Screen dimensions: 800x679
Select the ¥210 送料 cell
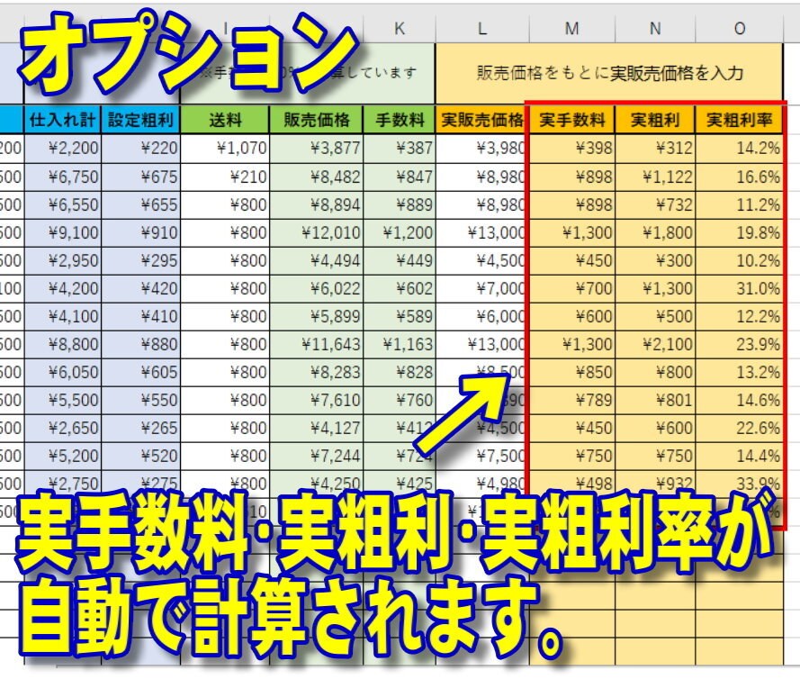coord(225,177)
